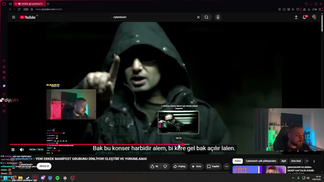Open the Easy Setup sliders menu
The width and height of the screenshot is (324, 182).
pos(320,9)
